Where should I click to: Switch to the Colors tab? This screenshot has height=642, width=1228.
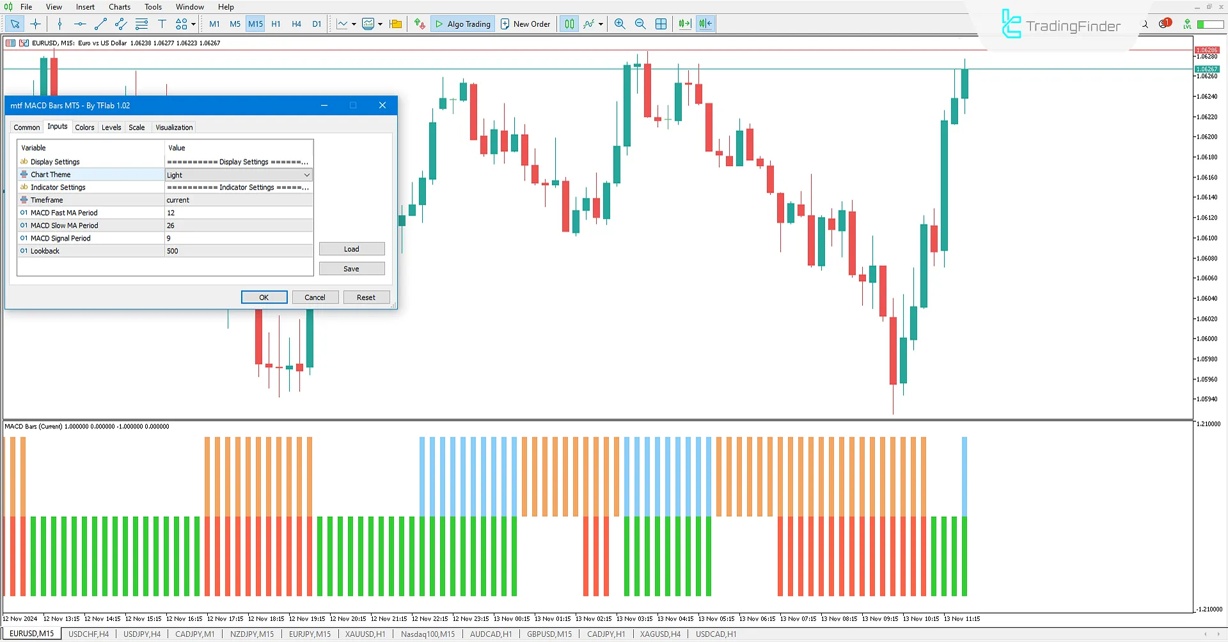pyautogui.click(x=85, y=127)
